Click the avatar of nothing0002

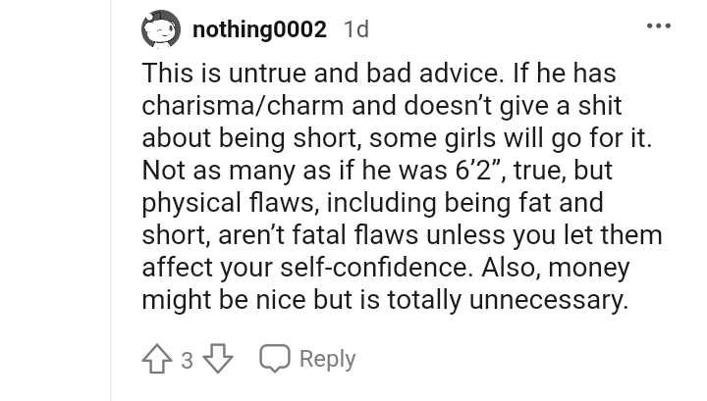pyautogui.click(x=161, y=29)
